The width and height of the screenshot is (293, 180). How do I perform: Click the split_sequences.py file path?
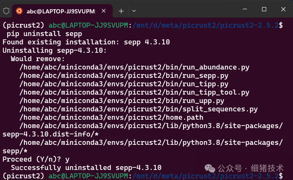[139, 109]
